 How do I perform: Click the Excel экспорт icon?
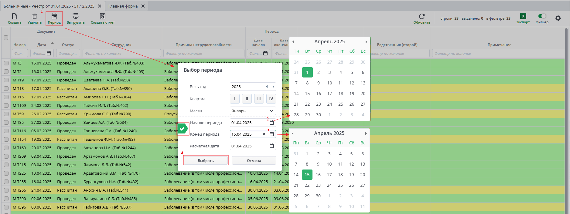pyautogui.click(x=523, y=16)
